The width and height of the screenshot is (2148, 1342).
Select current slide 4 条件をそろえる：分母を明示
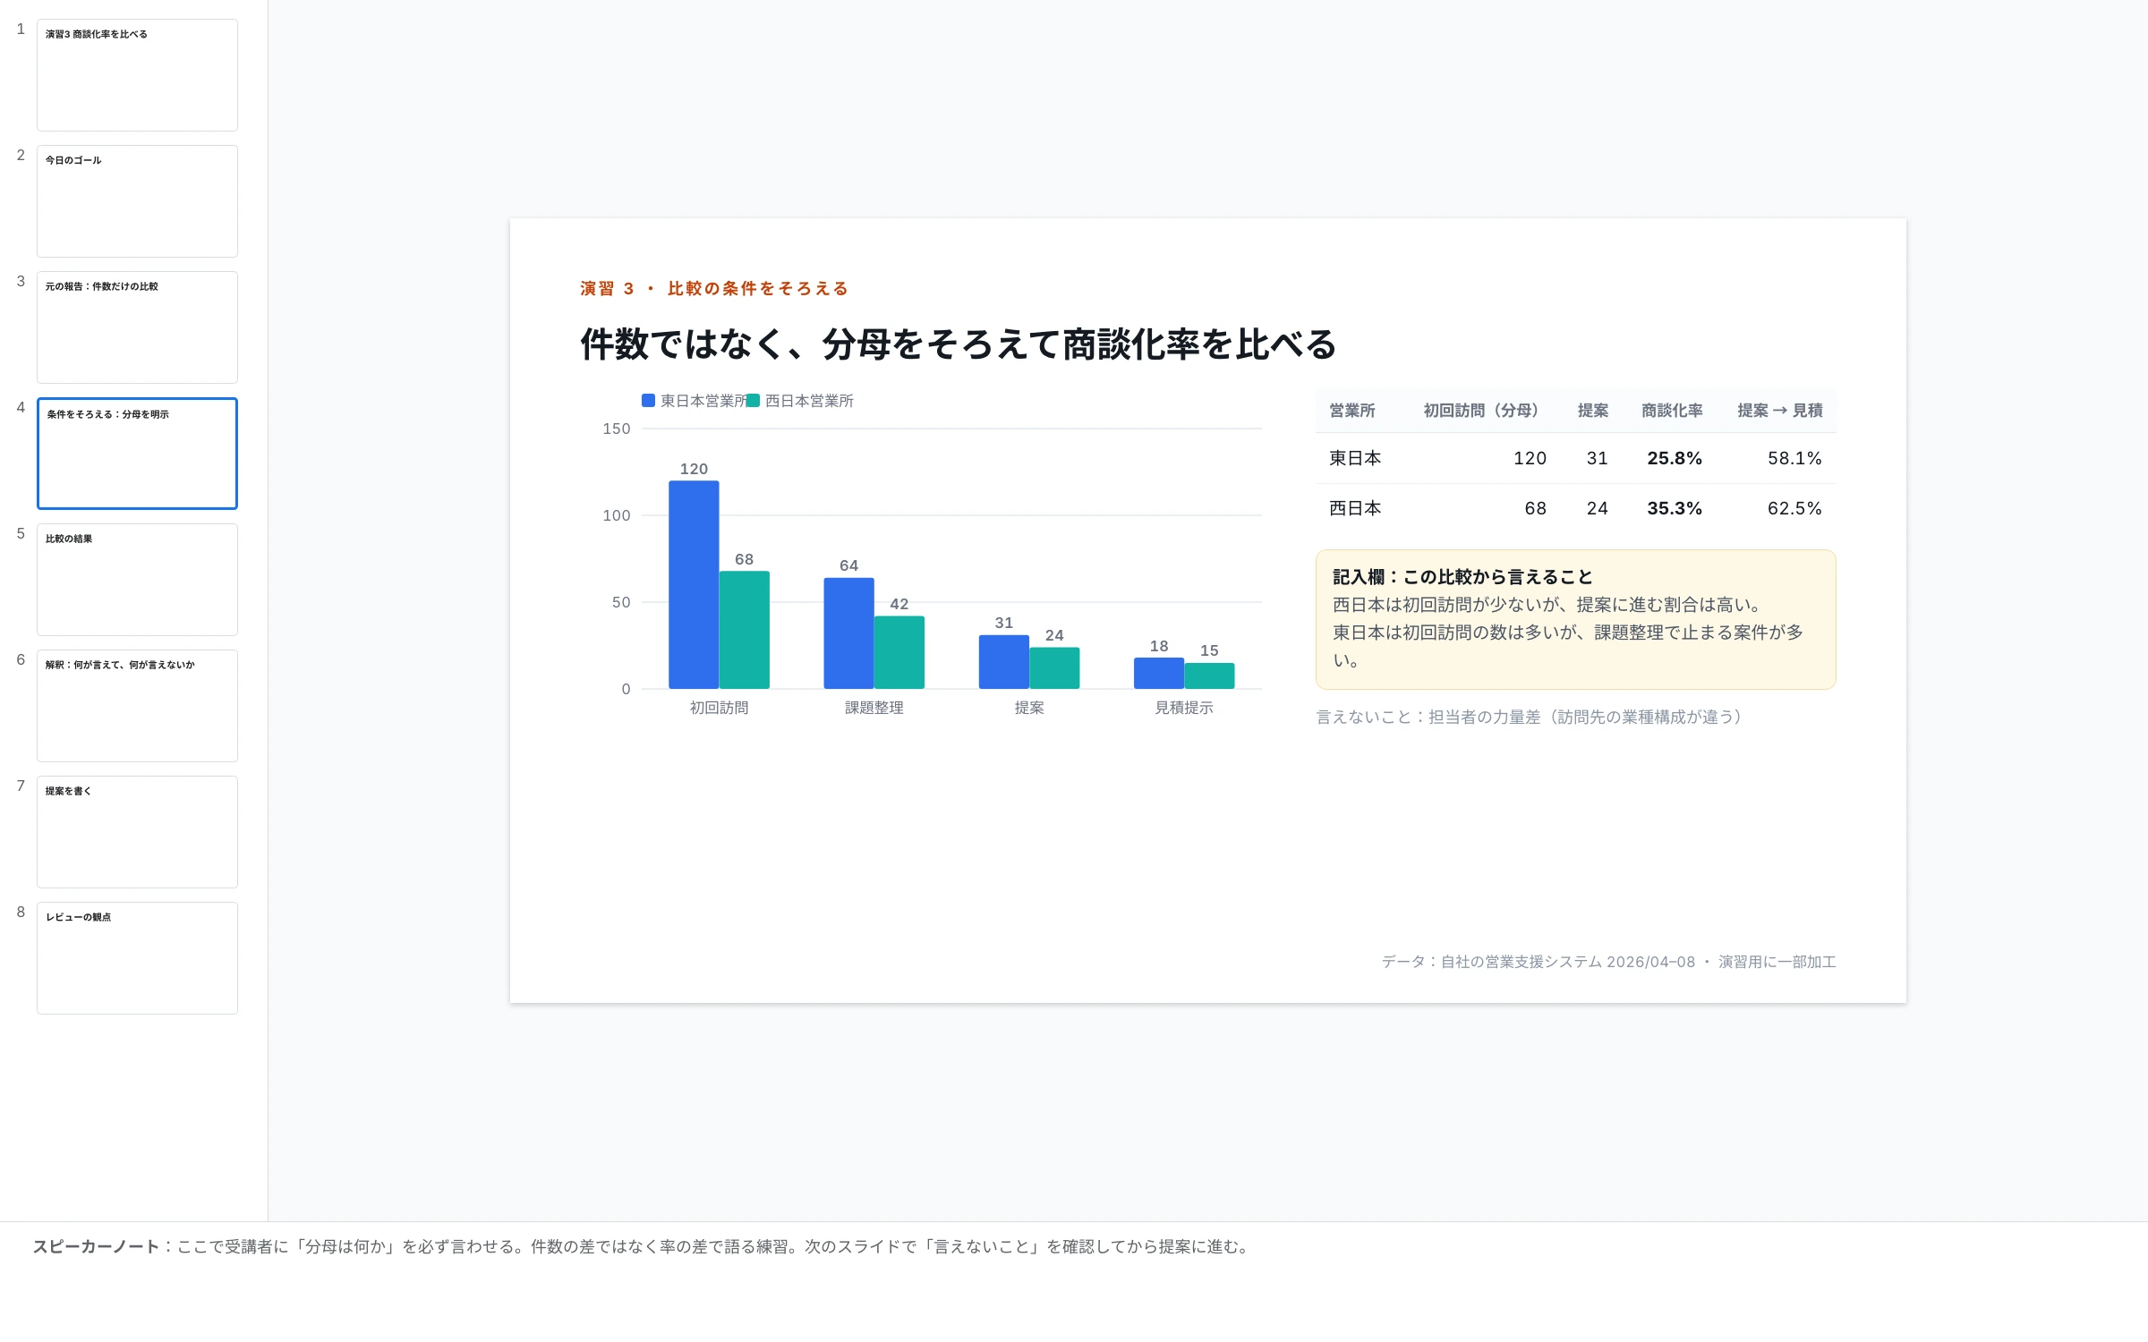coord(137,454)
